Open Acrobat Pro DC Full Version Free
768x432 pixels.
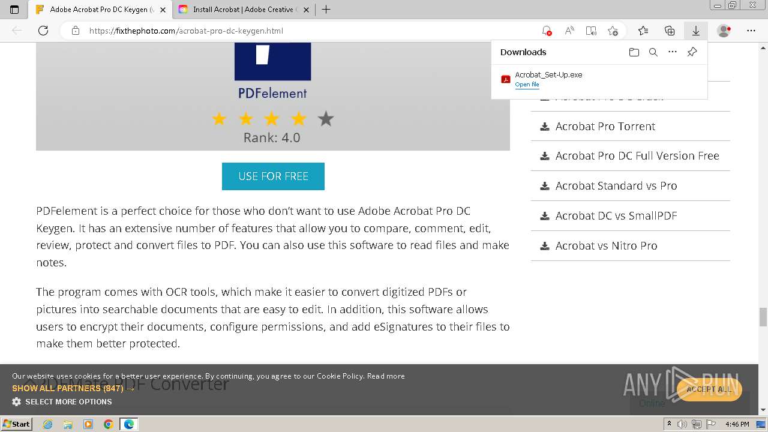tap(637, 156)
